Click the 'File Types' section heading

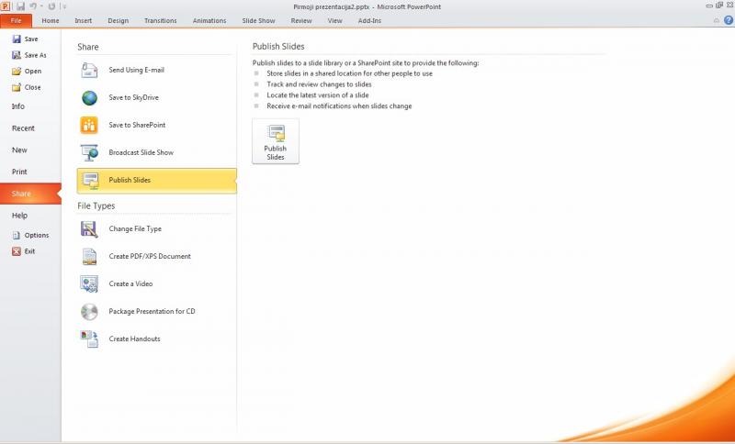(96, 205)
